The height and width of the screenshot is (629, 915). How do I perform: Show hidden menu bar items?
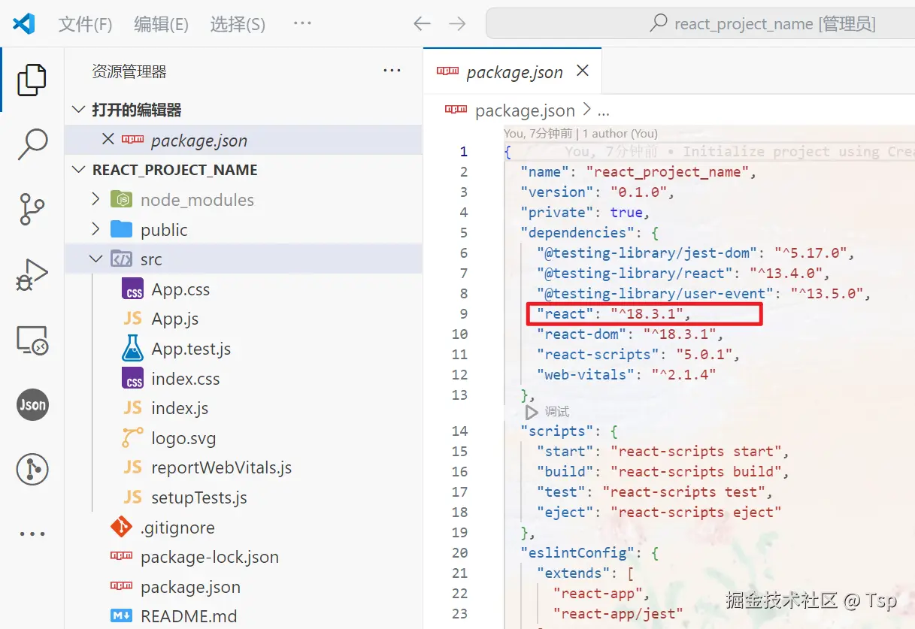(x=302, y=23)
